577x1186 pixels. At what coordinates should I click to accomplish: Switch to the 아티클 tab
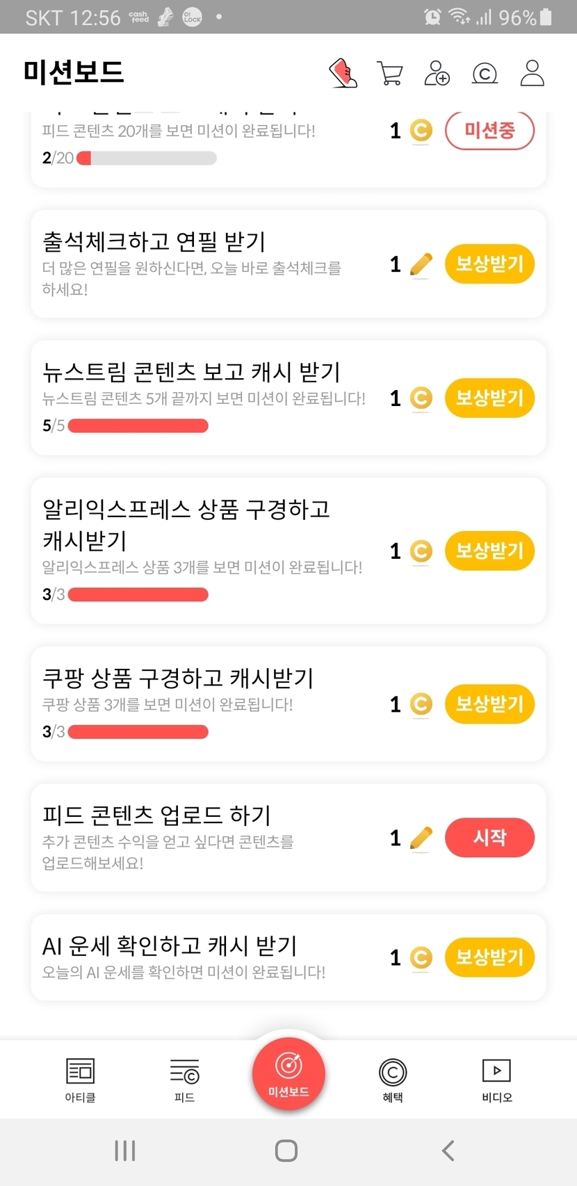point(80,1080)
